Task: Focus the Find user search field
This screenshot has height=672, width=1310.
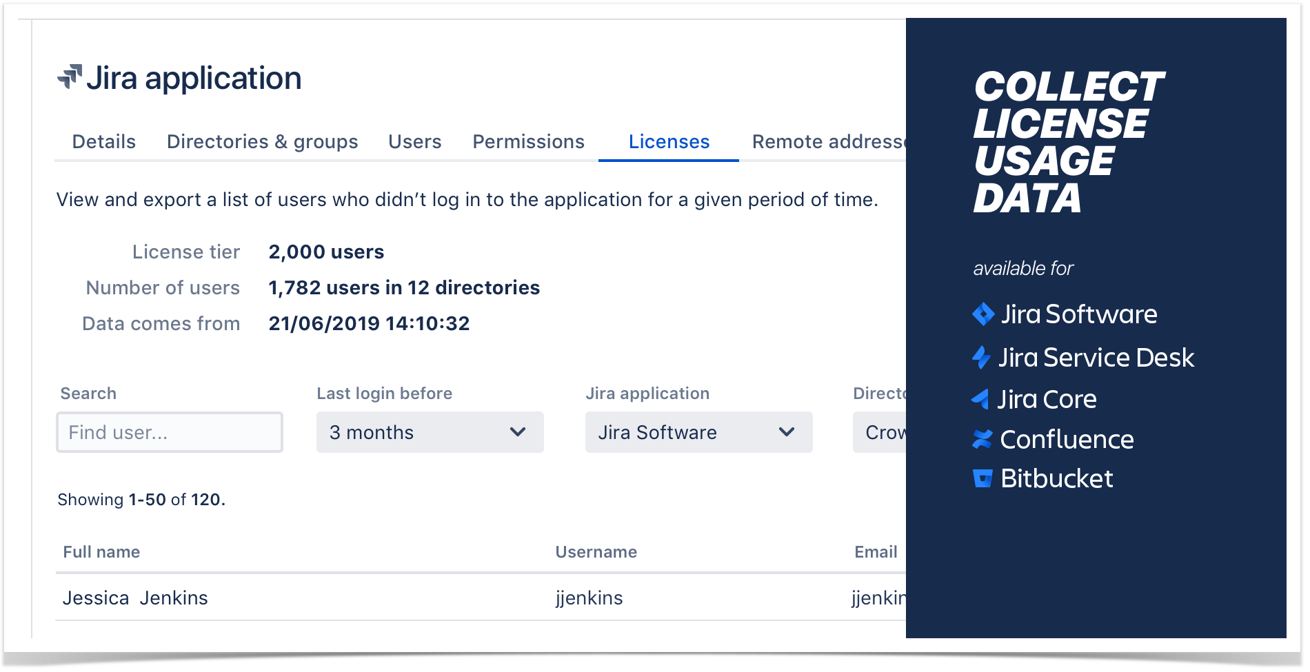Action: pos(170,432)
